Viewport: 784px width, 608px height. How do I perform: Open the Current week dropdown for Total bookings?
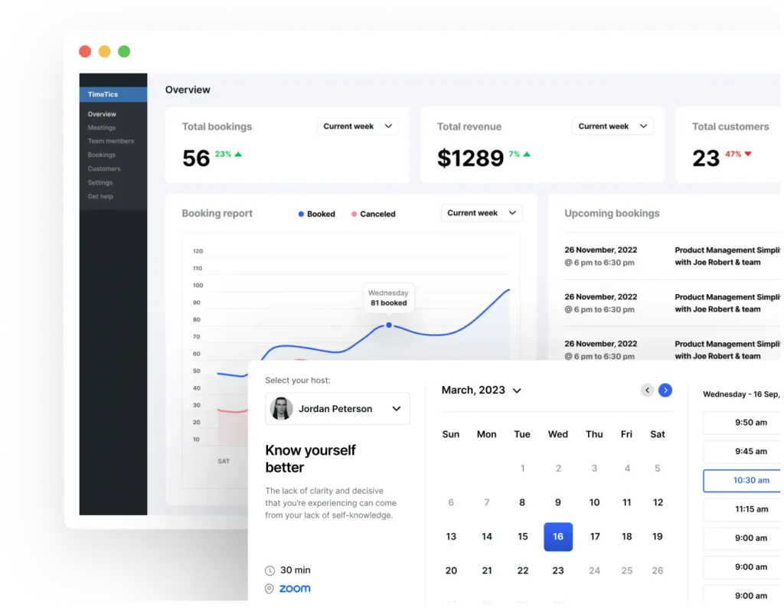click(358, 126)
